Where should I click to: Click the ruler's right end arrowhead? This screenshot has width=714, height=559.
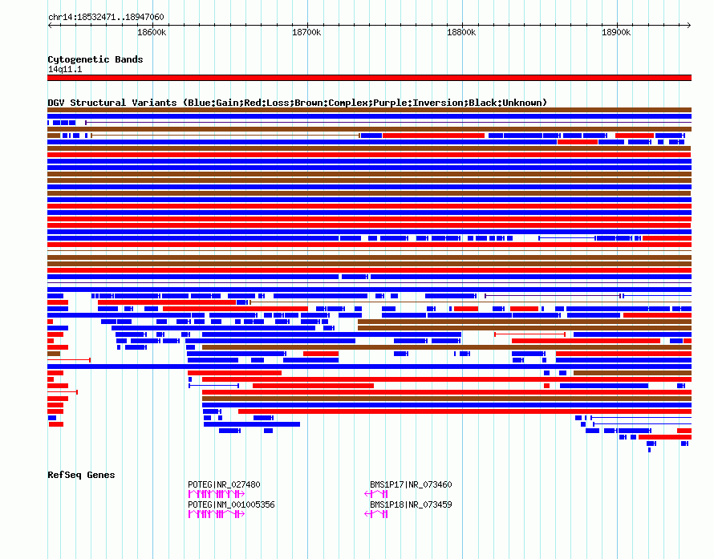pos(689,25)
